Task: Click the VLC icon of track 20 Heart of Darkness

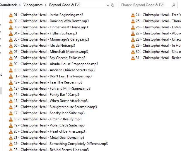Action: (11, 131)
